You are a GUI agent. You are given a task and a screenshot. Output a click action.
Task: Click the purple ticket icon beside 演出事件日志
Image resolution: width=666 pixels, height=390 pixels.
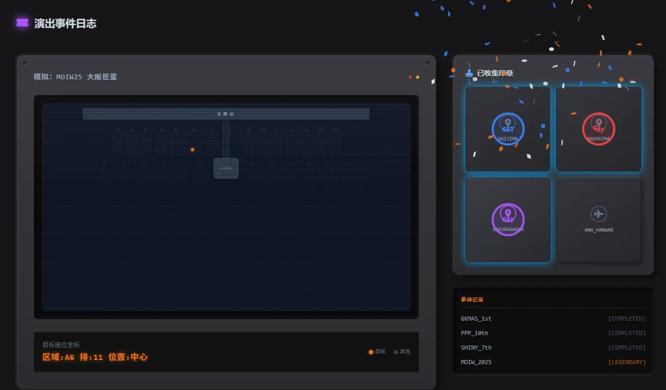[x=22, y=23]
